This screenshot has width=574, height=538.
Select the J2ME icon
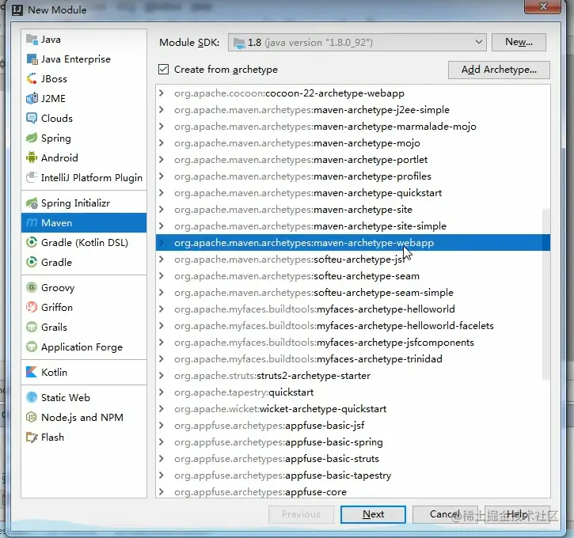[32, 98]
